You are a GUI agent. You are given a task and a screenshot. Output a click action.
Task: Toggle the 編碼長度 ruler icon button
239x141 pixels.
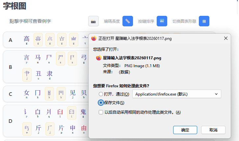tap(128, 21)
